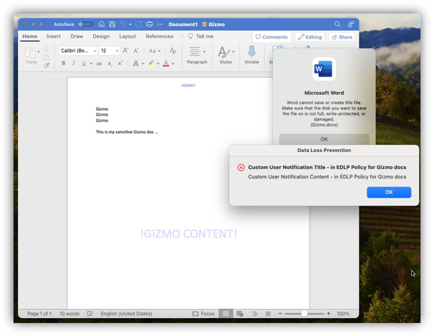This screenshot has width=433, height=336.
Task: Expand underline style options arrow
Action: coord(91,63)
